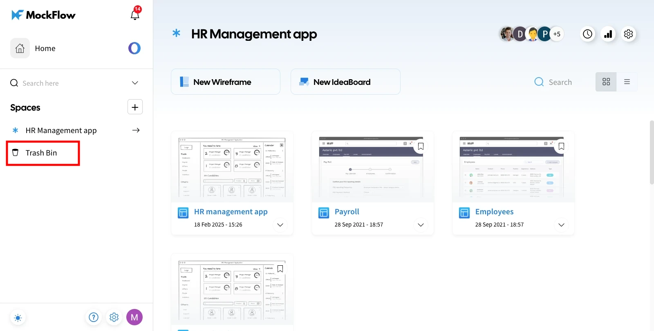
Task: Create a New IdeaBoard
Action: 345,82
